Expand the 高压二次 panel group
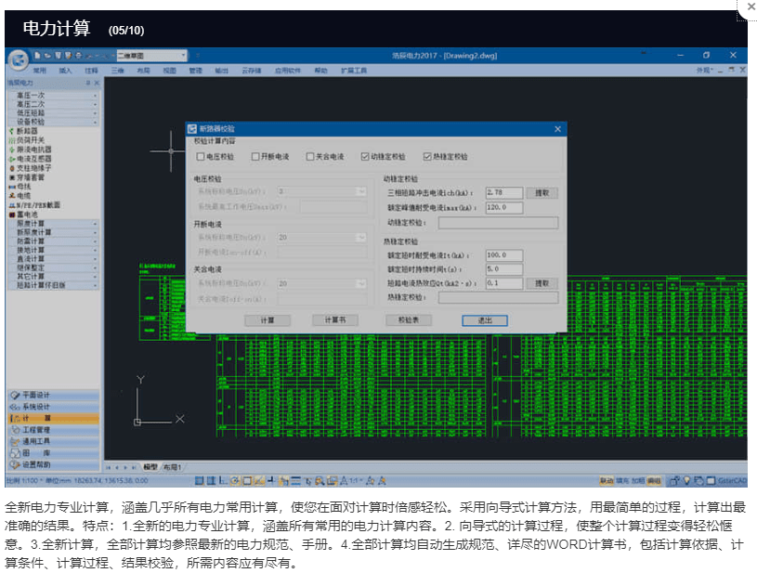757x573 pixels. (x=54, y=104)
